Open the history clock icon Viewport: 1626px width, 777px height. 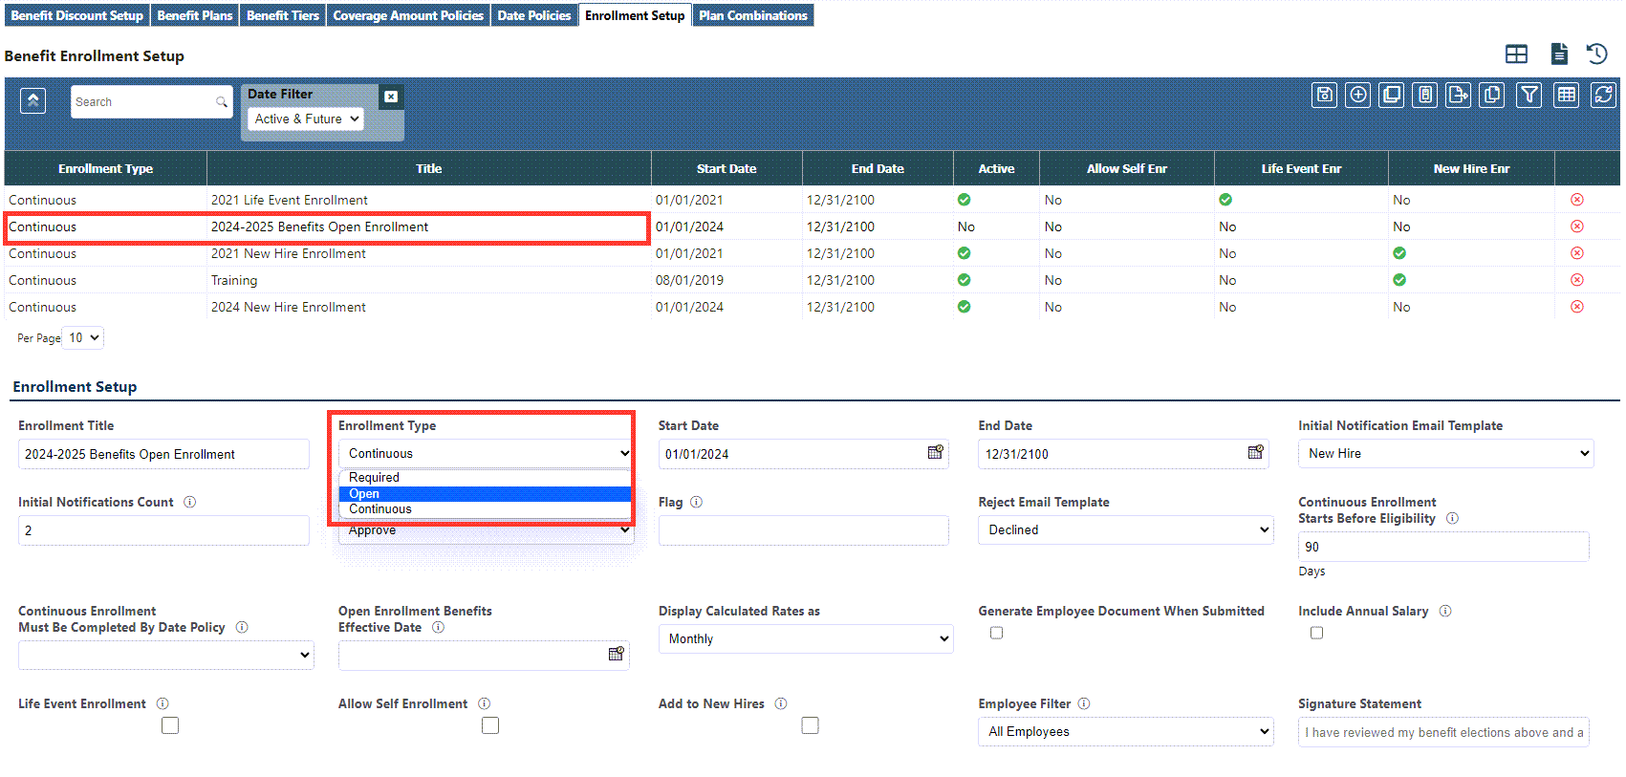[1596, 54]
